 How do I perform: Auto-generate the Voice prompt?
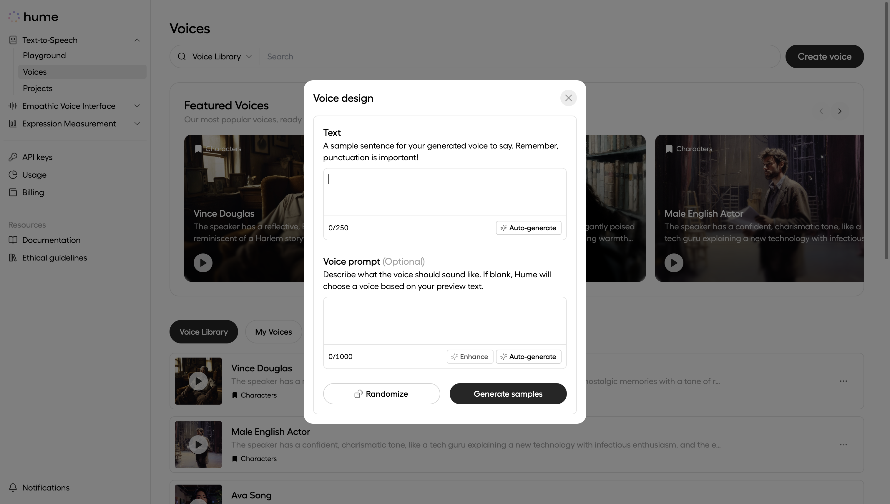528,357
